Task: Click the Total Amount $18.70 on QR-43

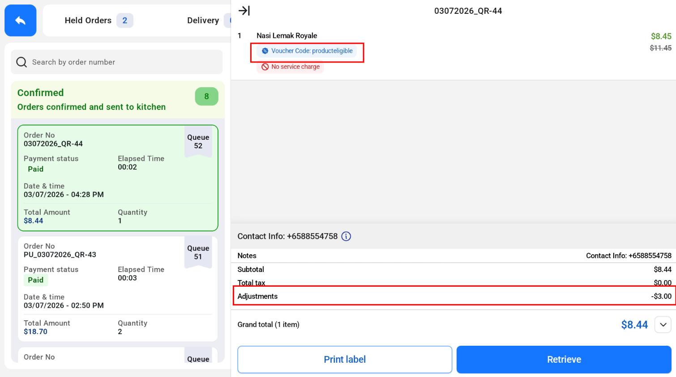Action: tap(35, 331)
